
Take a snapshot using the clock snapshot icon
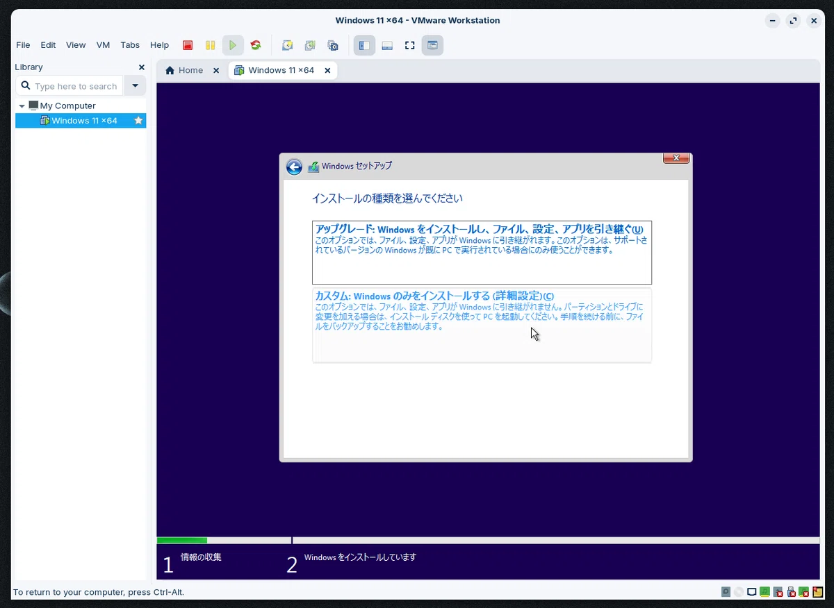click(x=287, y=45)
